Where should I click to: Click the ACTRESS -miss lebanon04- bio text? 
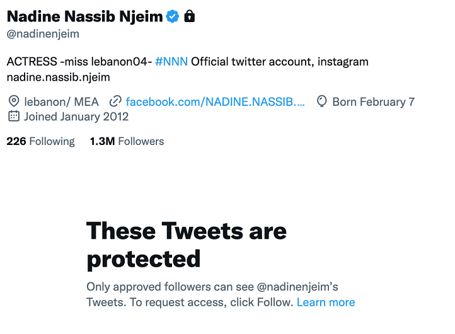79,62
